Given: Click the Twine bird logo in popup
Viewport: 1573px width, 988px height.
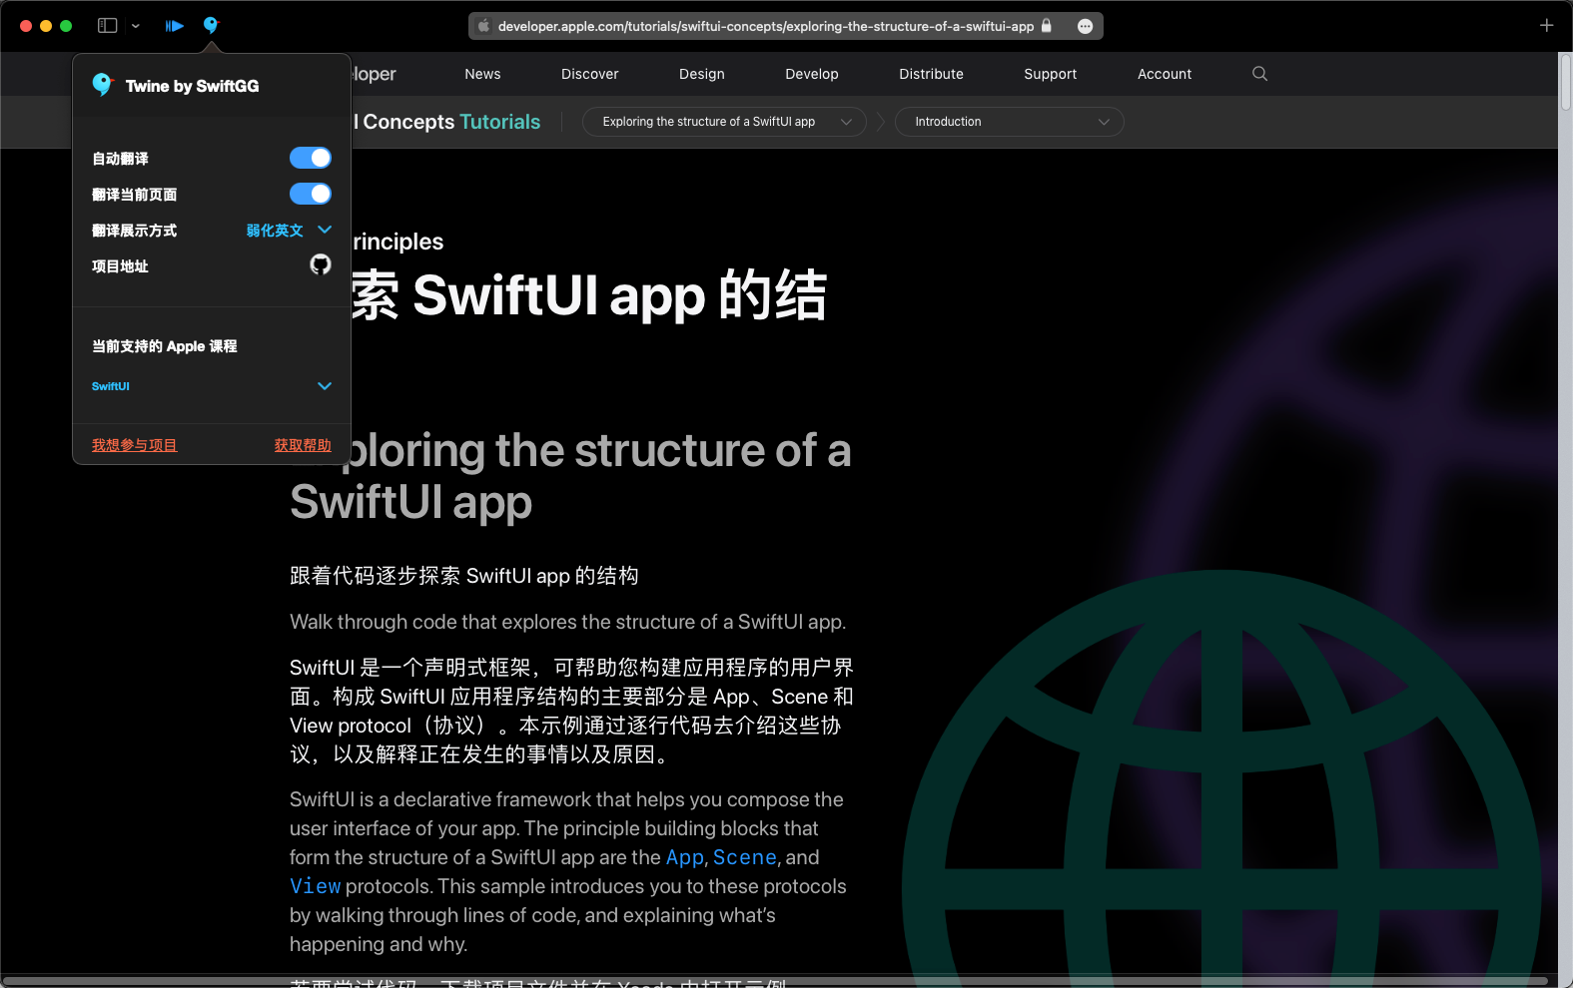Looking at the screenshot, I should 102,85.
